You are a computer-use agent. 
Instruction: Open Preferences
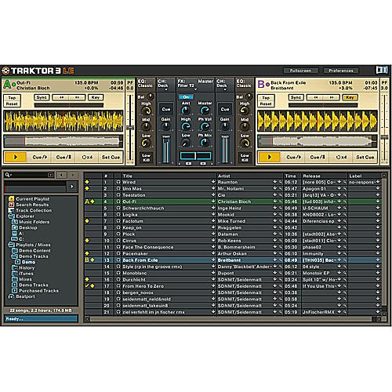pos(341,71)
